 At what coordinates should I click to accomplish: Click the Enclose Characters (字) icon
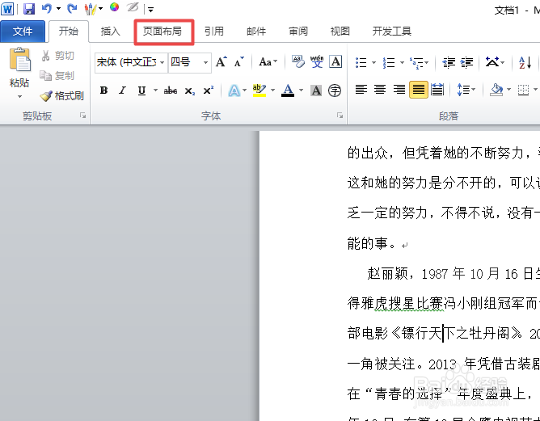[x=335, y=91]
